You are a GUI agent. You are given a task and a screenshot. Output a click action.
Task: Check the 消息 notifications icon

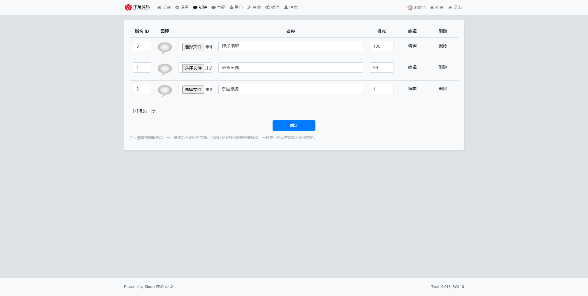290,7
